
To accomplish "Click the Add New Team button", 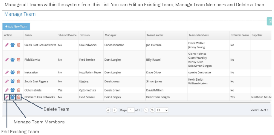I will [16, 27].
